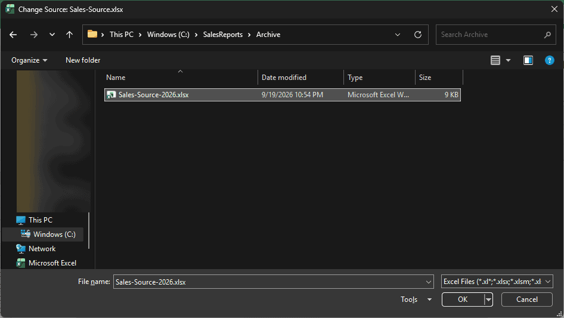Open address bar history dropdown
This screenshot has height=318, width=564.
(x=398, y=35)
